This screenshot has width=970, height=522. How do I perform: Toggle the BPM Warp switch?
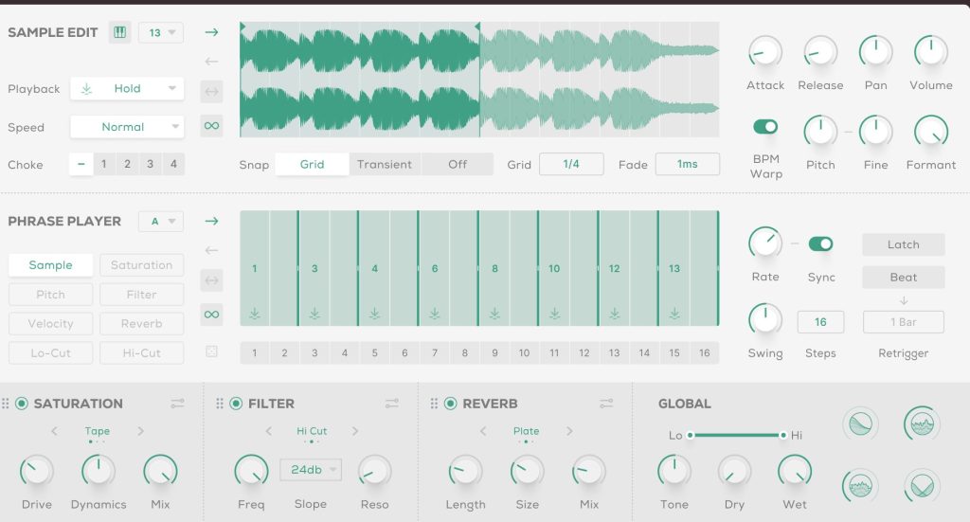coord(765,126)
